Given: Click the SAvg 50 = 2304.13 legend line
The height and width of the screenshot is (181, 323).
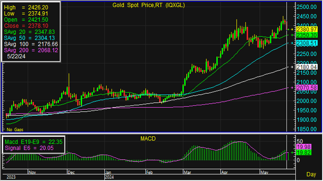Looking at the screenshot, I should click(x=29, y=38).
